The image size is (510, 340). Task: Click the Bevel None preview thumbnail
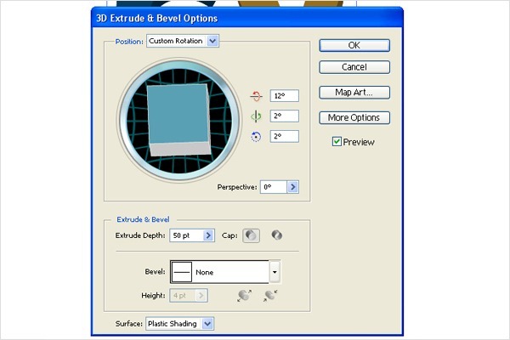[x=182, y=272]
